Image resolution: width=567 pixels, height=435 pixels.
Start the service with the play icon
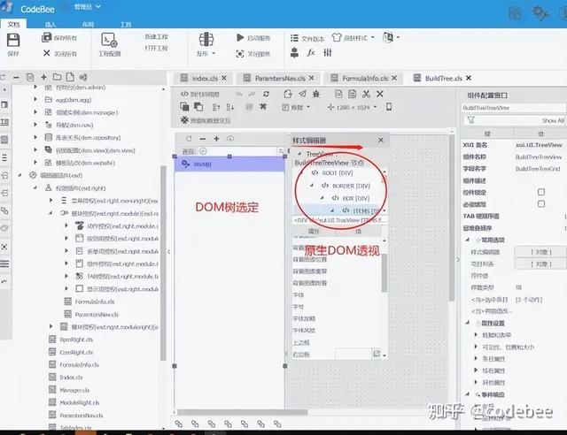(240, 37)
